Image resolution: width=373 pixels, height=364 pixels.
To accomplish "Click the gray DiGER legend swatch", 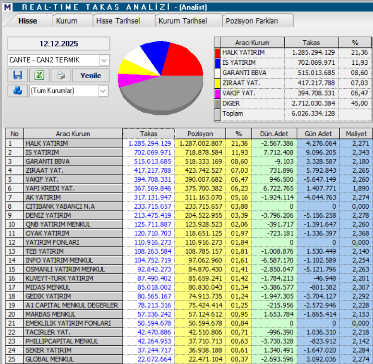I will pos(217,104).
